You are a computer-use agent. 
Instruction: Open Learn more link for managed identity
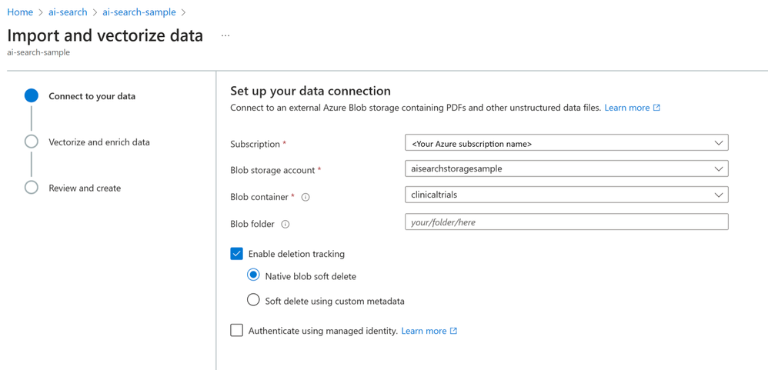pyautogui.click(x=424, y=331)
